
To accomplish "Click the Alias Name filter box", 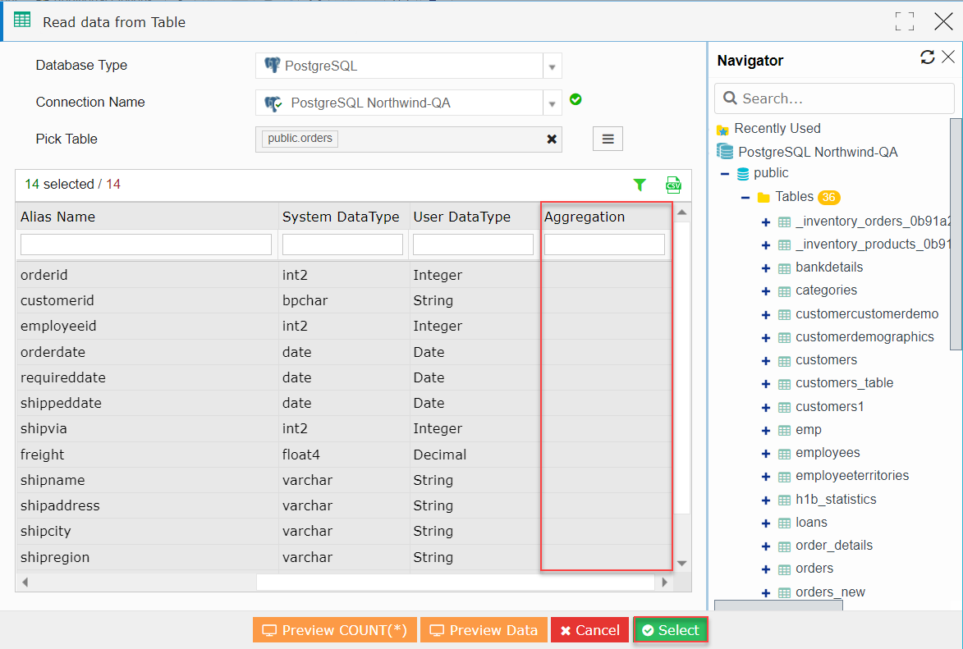I will (145, 245).
